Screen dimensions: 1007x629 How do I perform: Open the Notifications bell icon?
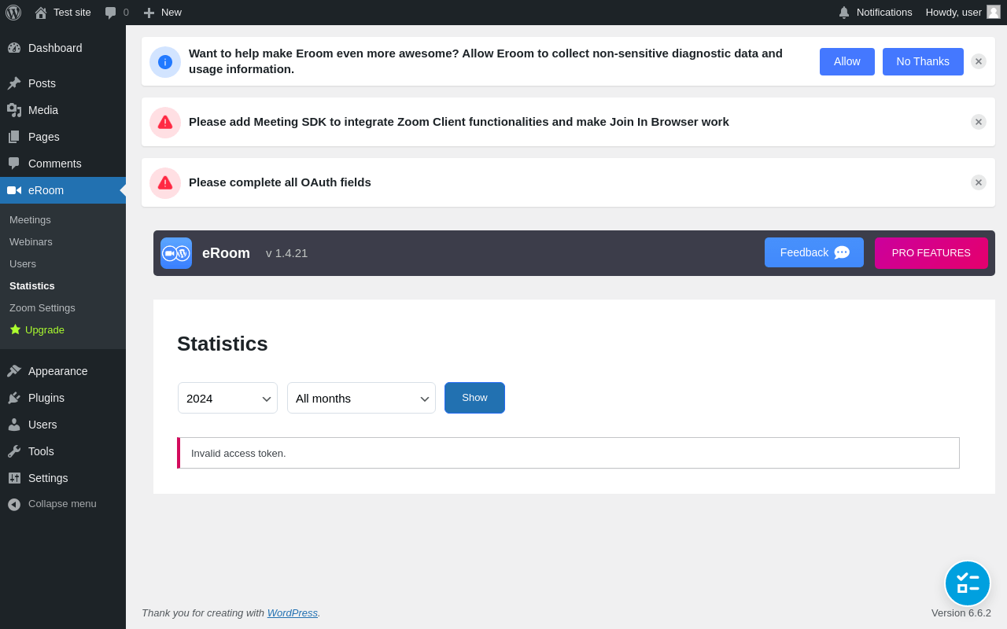tap(844, 13)
